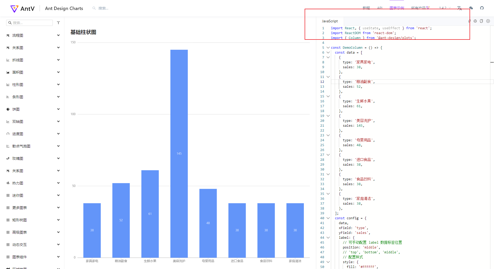
Task: Open this example in CodeSandbox
Action: 475,21
